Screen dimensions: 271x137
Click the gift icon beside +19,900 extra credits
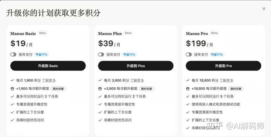tap(188, 88)
